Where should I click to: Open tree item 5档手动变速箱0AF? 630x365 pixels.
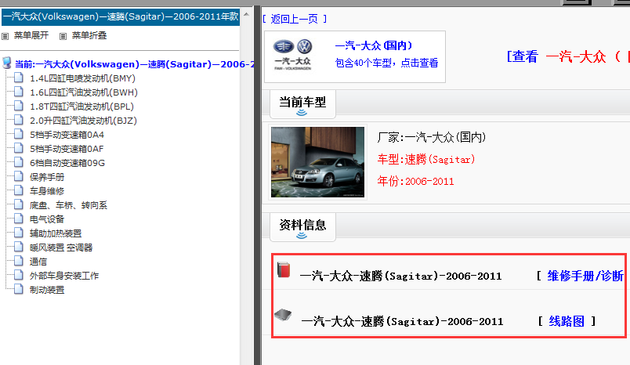point(67,149)
